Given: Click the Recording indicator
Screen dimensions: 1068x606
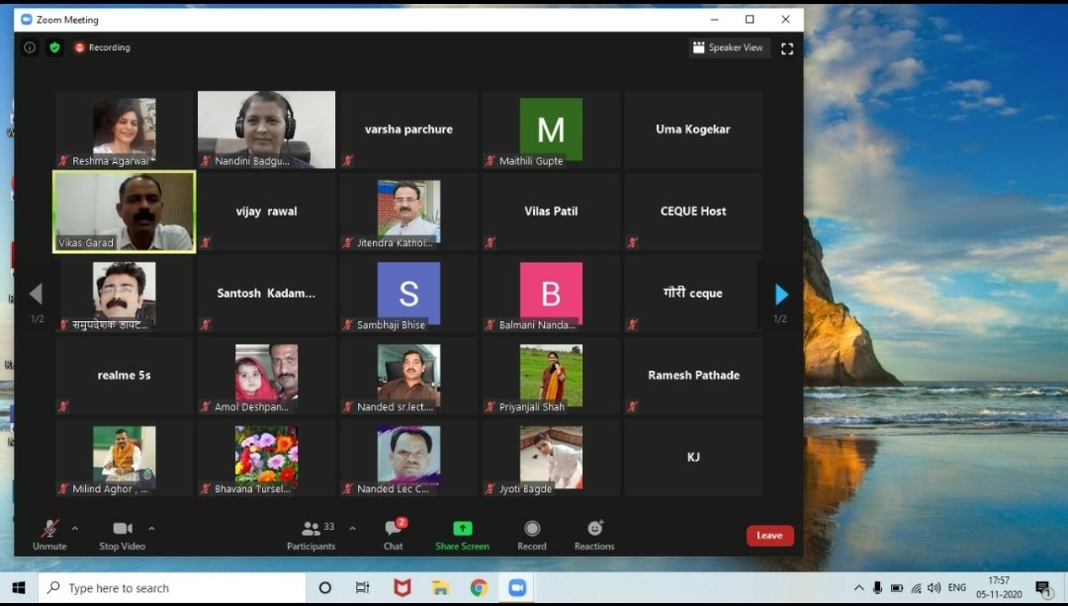Looking at the screenshot, I should [102, 47].
